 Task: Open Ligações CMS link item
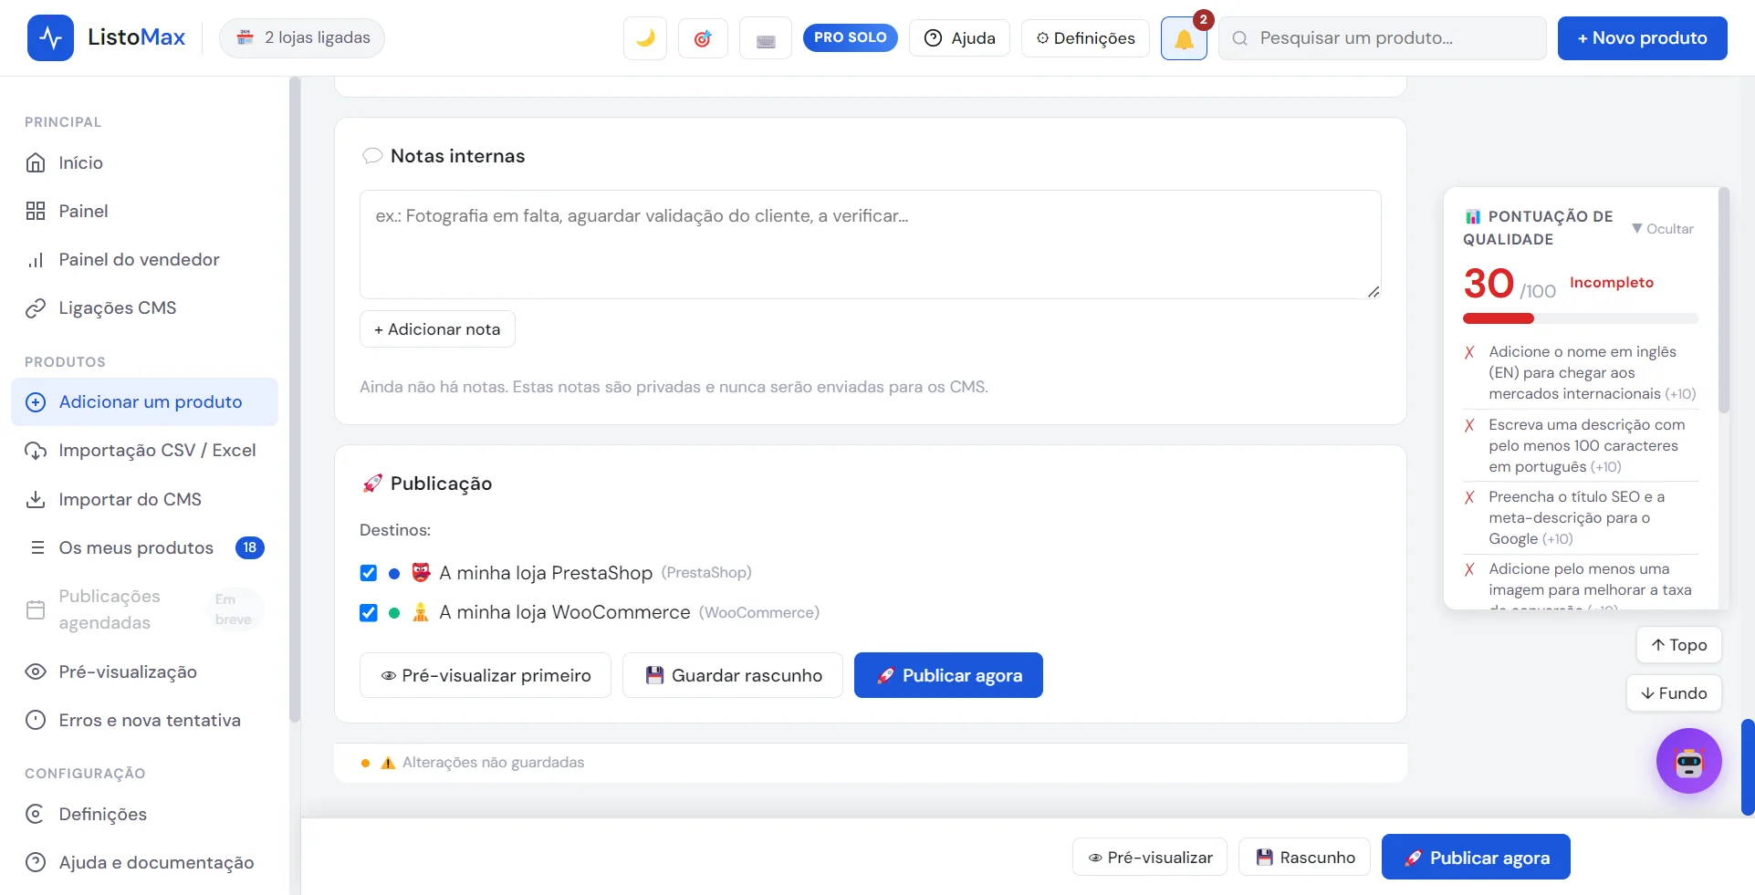pos(144,307)
